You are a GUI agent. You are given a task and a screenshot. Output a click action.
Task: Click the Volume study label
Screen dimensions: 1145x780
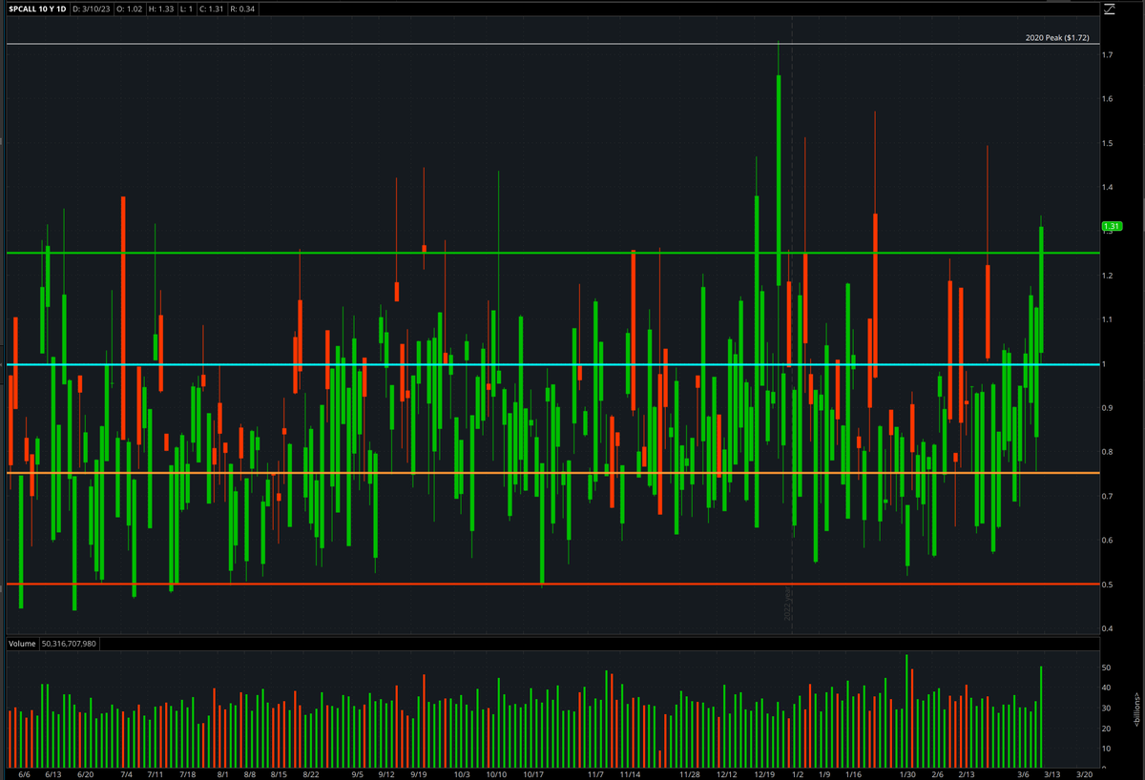coord(22,645)
